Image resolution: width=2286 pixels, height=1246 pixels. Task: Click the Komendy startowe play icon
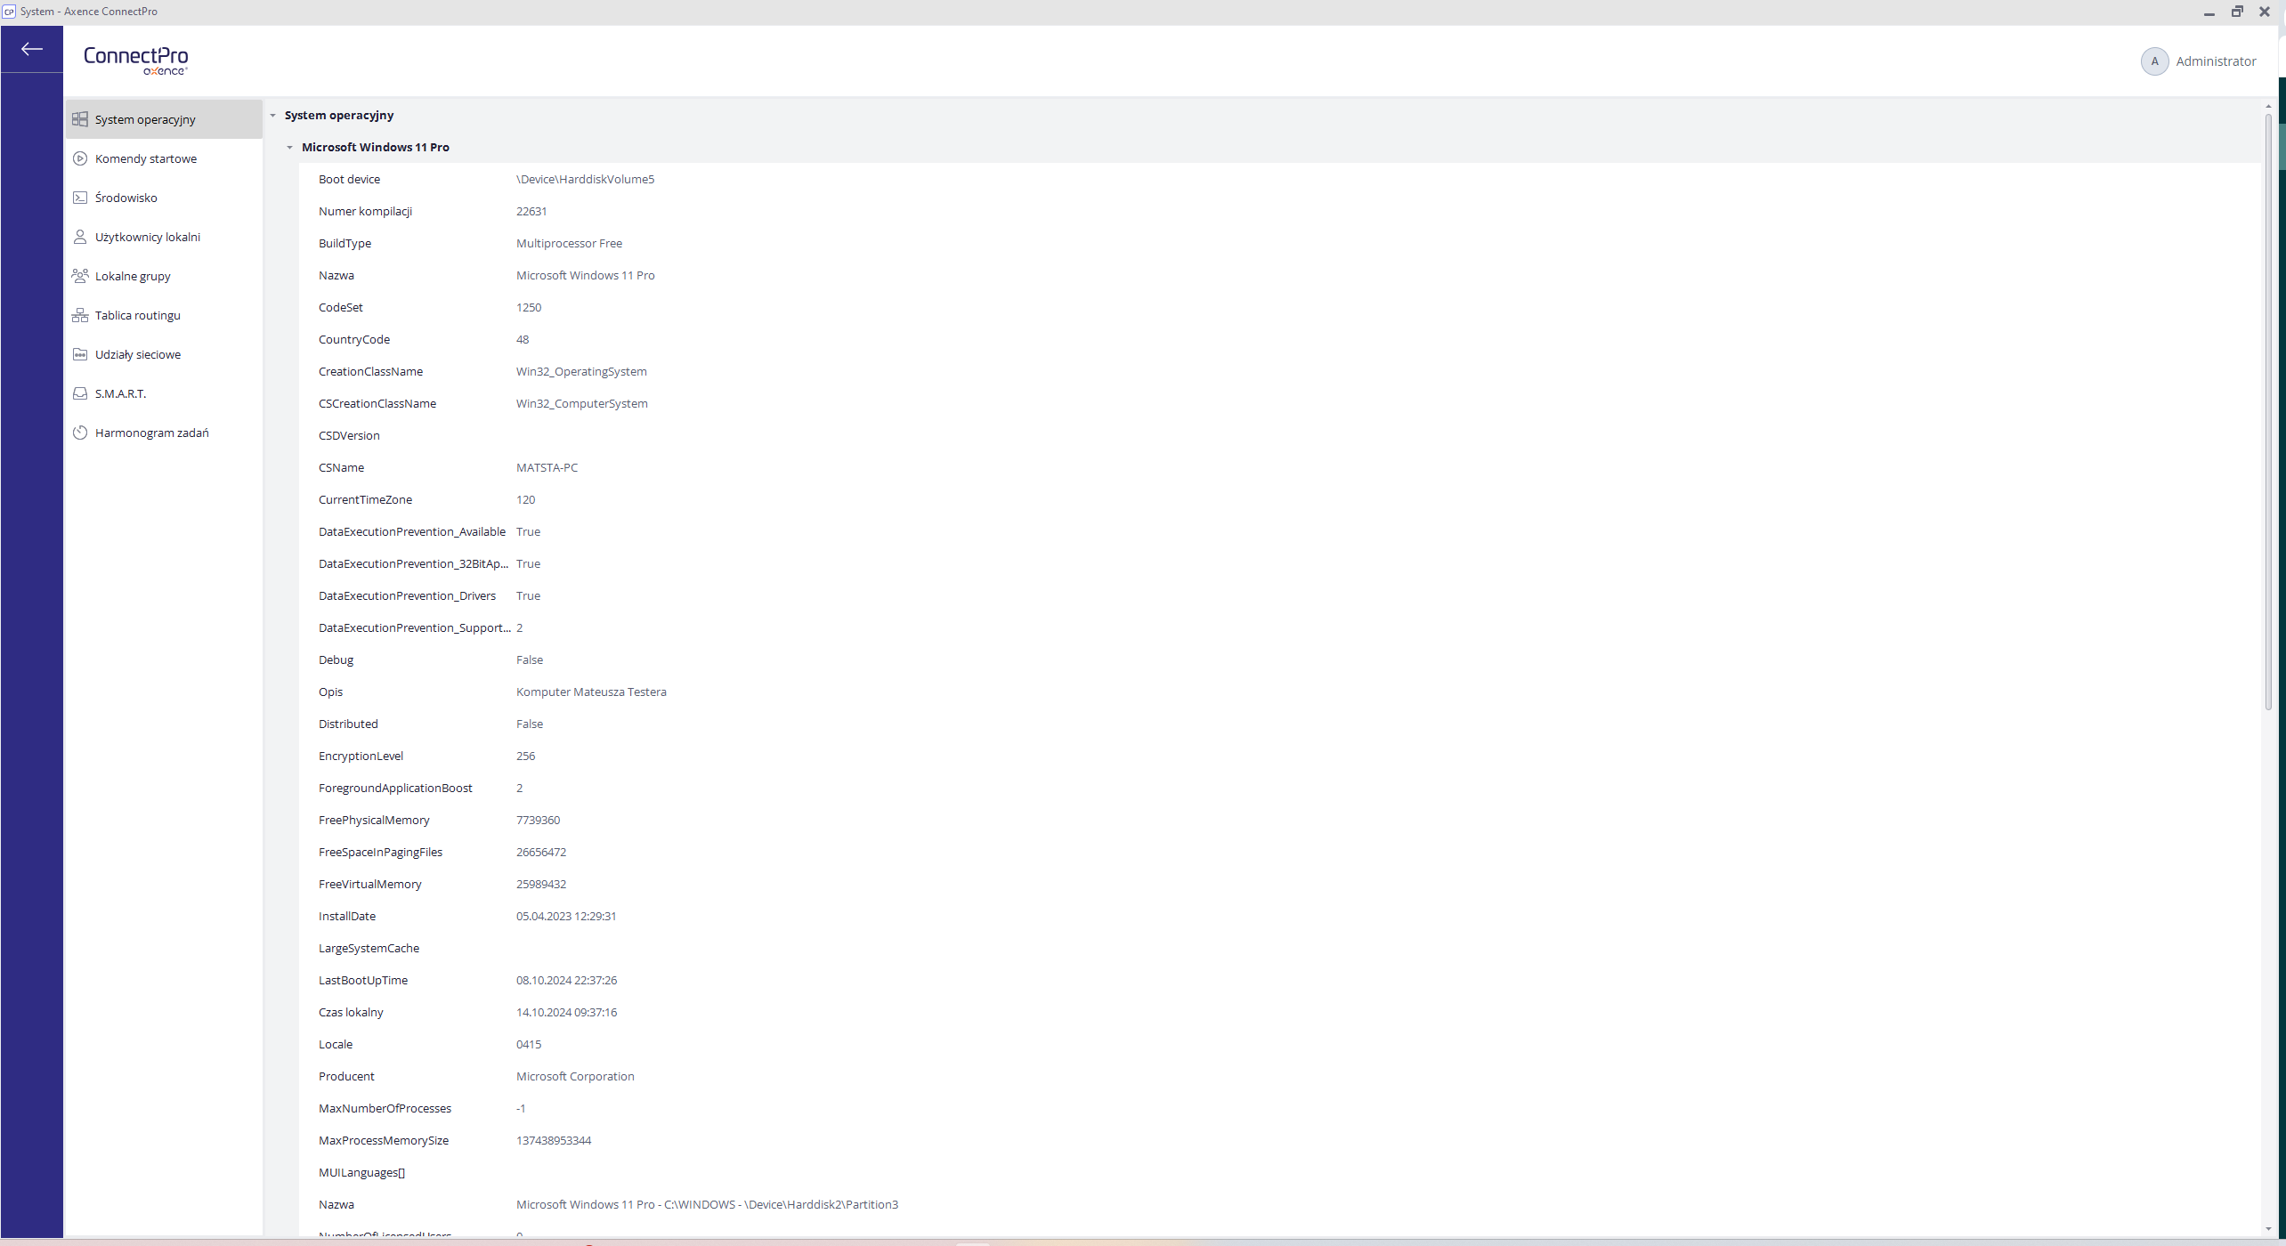[x=80, y=158]
